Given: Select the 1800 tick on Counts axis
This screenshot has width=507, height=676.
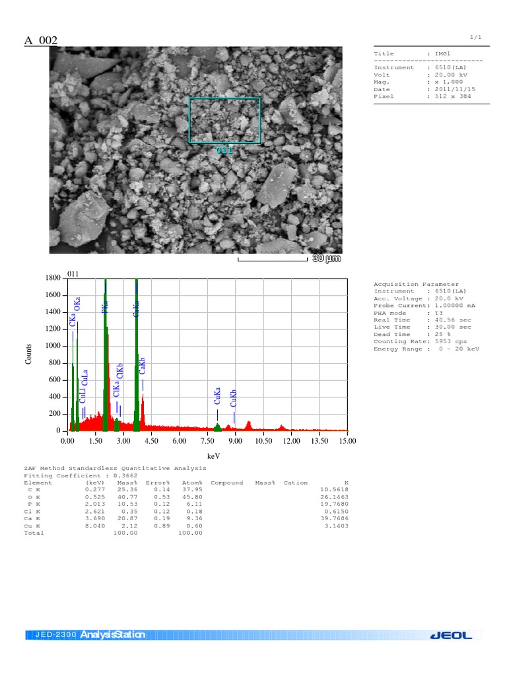Looking at the screenshot, I should click(53, 278).
